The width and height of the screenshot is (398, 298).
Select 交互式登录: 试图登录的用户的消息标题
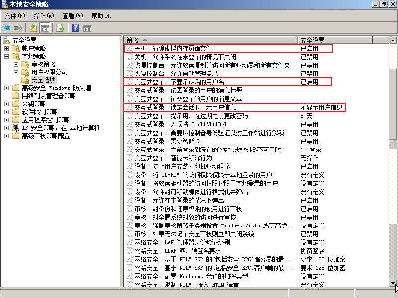188,90
